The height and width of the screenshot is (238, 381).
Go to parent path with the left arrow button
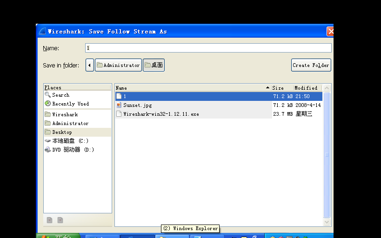[x=90, y=65]
